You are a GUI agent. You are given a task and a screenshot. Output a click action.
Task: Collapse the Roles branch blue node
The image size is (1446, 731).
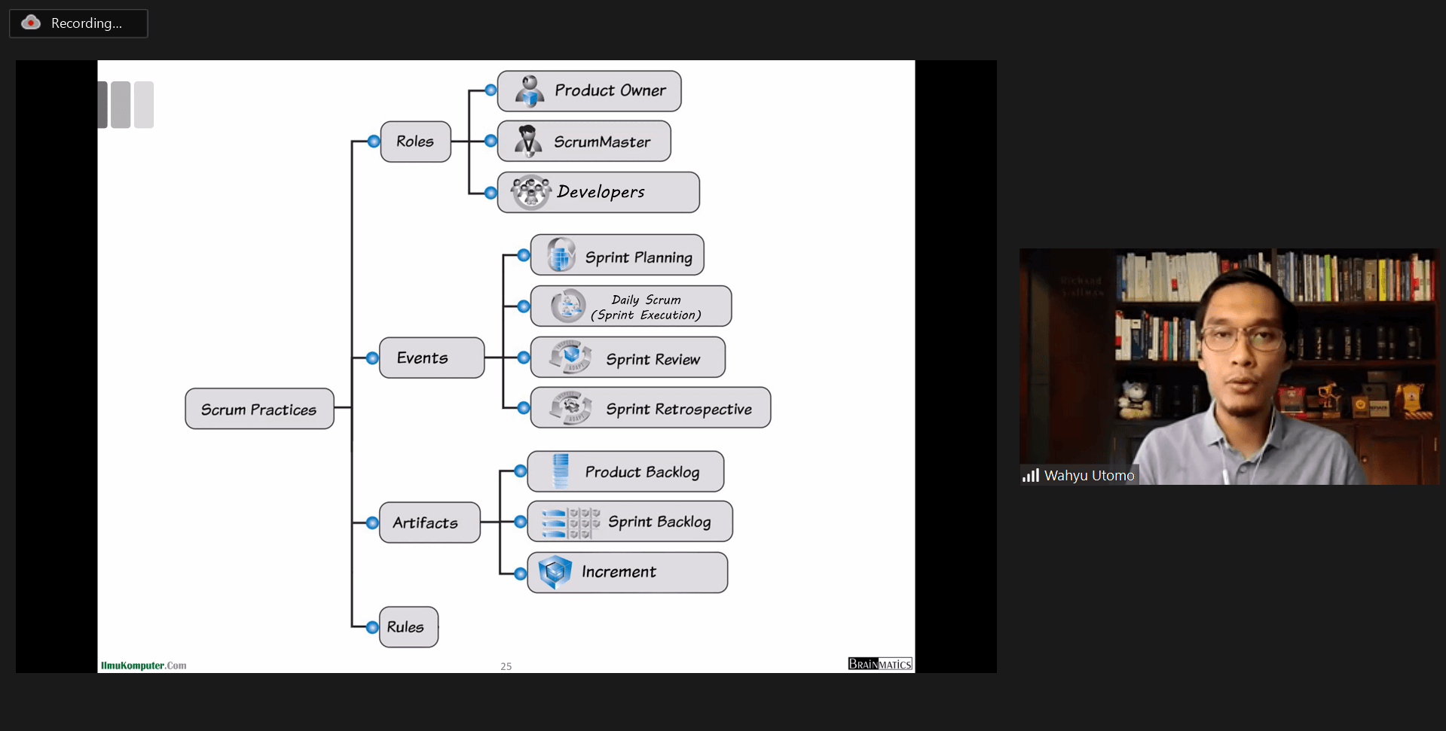(374, 142)
